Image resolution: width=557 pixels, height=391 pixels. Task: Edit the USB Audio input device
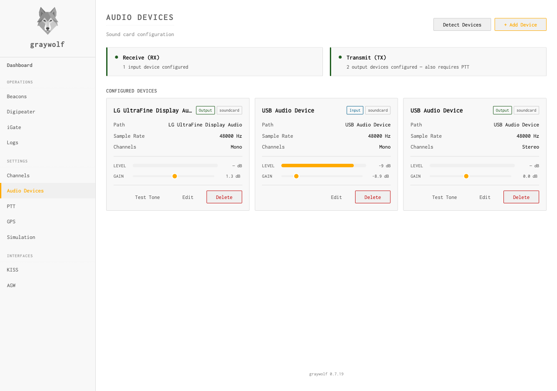pyautogui.click(x=336, y=197)
